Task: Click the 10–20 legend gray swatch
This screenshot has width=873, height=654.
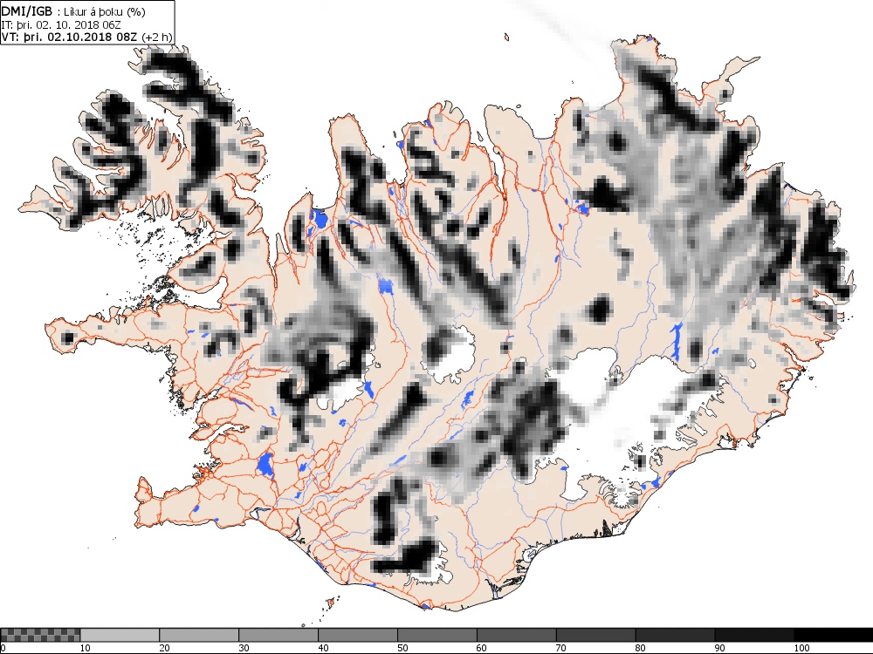Action: click(x=120, y=635)
